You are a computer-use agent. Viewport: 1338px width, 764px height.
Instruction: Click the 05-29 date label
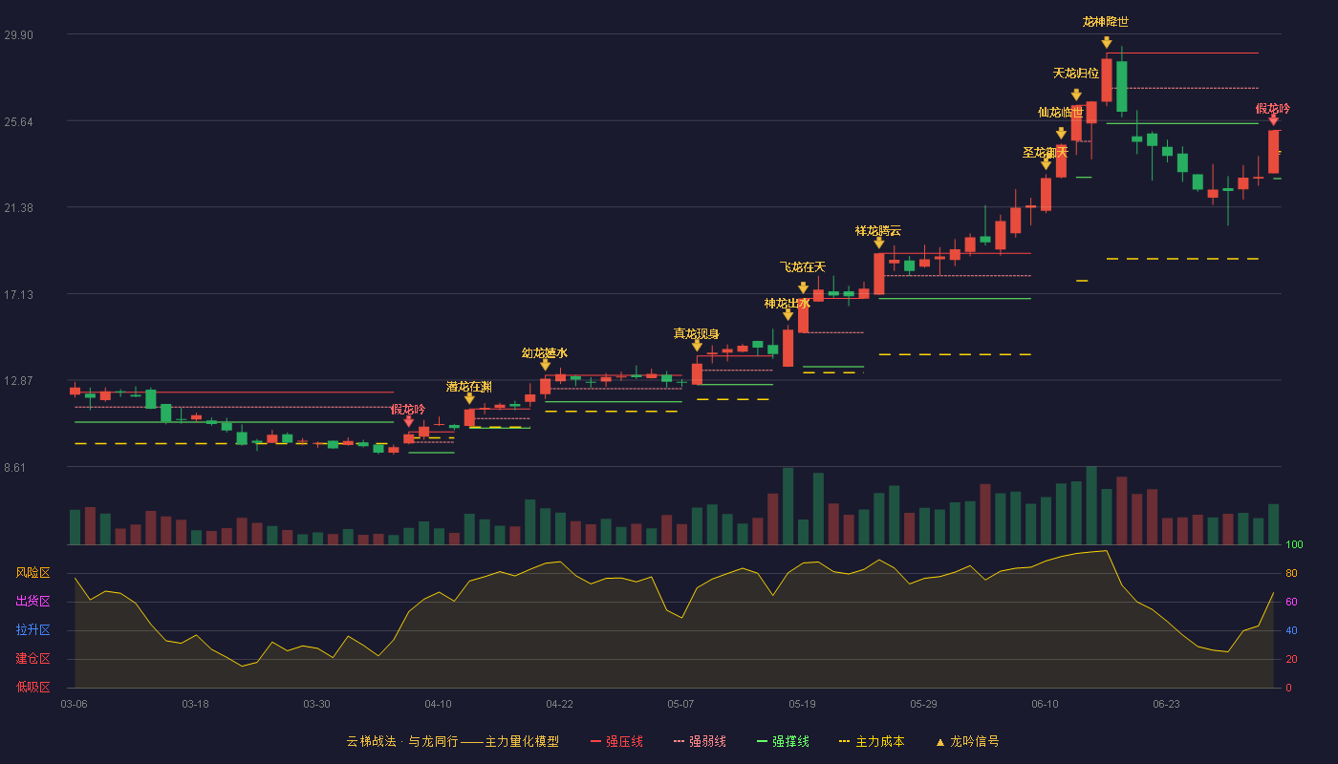click(923, 704)
